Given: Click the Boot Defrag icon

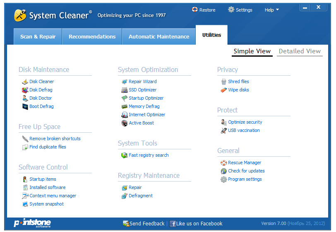Looking at the screenshot, I should coord(25,106).
